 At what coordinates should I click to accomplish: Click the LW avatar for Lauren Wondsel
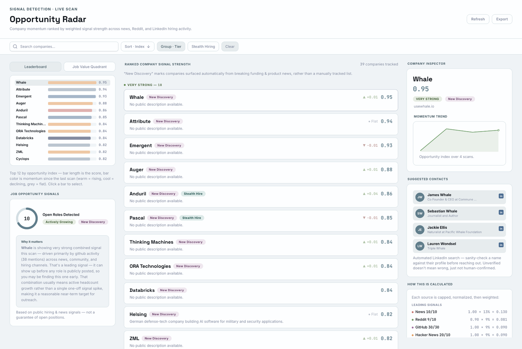pos(420,246)
